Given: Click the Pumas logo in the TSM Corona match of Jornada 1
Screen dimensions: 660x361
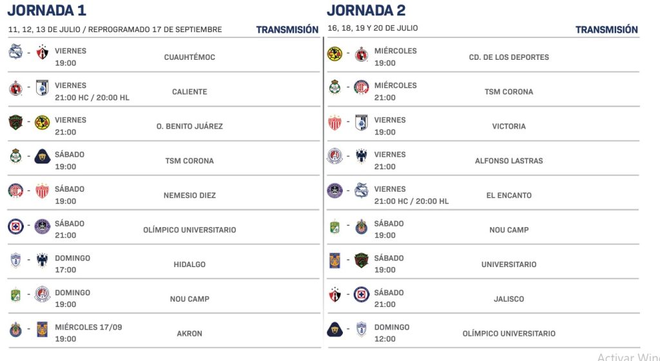Looking at the screenshot, I should pyautogui.click(x=42, y=156).
